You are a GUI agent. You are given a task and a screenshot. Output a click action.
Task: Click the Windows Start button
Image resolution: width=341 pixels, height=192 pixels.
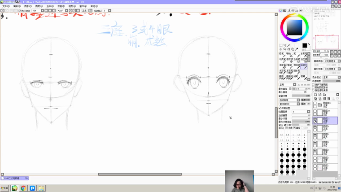point(4,188)
